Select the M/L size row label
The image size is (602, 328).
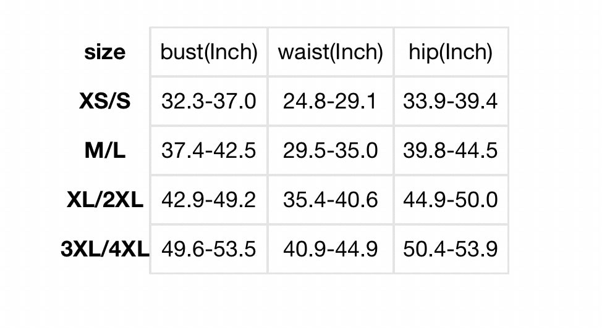[105, 150]
